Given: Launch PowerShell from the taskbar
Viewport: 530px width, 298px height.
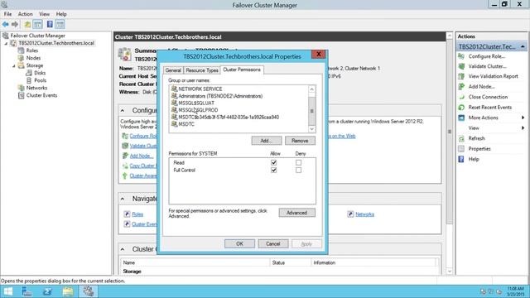Looking at the screenshot, I should (x=47, y=291).
